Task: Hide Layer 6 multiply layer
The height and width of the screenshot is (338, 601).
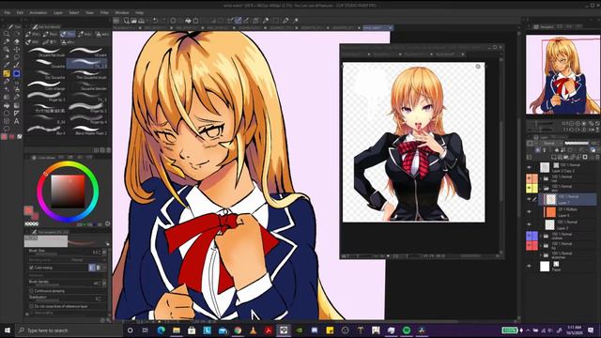Action: click(530, 212)
